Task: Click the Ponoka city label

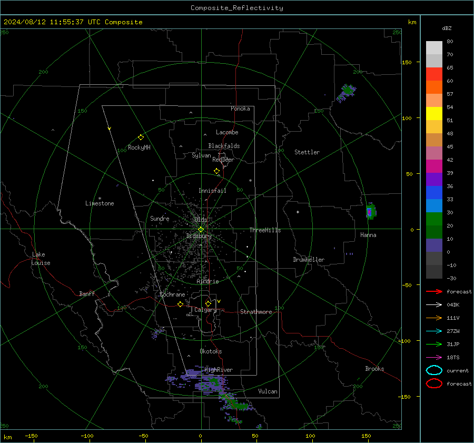Action: point(240,109)
